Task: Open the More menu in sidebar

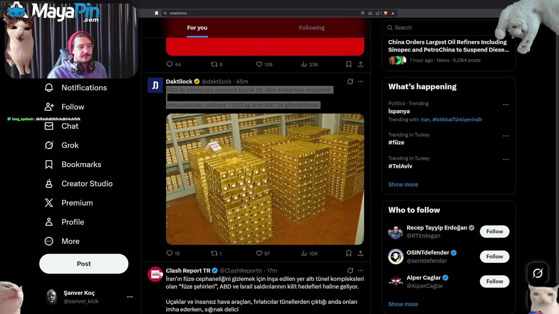Action: tap(62, 241)
